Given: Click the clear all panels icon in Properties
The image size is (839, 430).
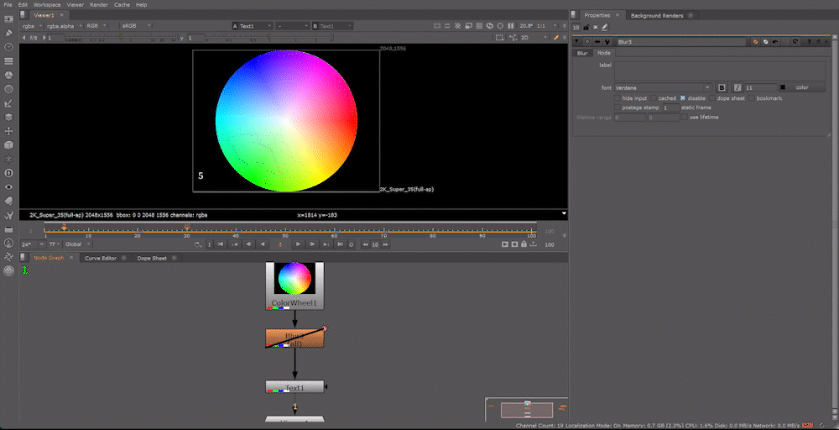Looking at the screenshot, I should click(596, 28).
